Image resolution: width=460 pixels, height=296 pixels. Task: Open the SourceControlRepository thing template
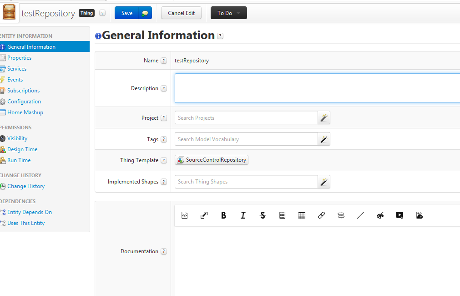(212, 160)
